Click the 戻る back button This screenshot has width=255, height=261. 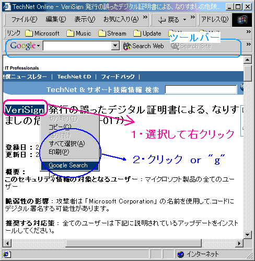pyautogui.click(x=168, y=20)
